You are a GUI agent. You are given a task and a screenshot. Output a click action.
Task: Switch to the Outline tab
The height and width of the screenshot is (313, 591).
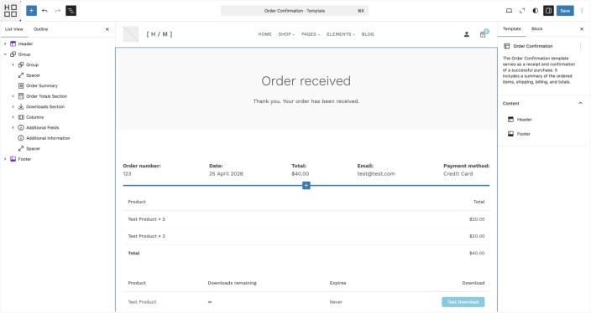[x=40, y=29]
